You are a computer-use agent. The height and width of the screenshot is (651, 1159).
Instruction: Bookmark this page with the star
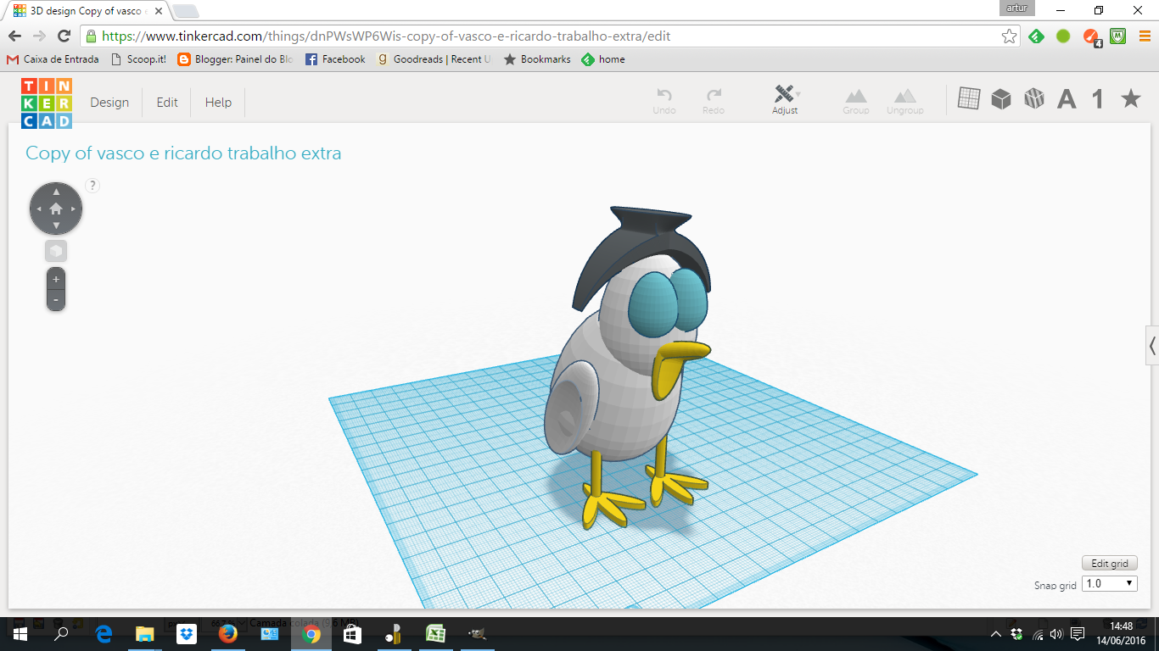click(1009, 36)
